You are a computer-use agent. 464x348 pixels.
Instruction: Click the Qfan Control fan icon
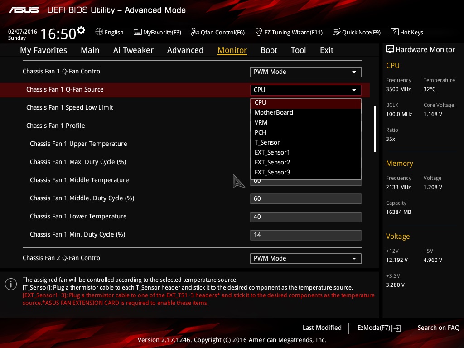tap(195, 32)
